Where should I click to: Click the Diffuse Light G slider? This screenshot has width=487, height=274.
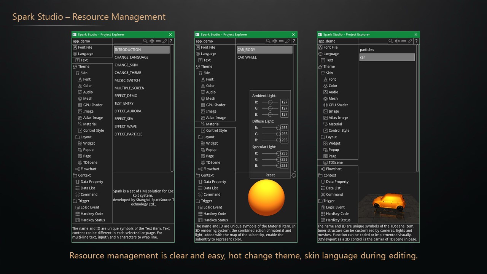(271, 134)
